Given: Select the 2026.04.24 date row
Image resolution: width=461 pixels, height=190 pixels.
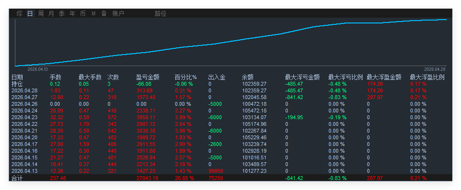Looking at the screenshot, I should click(x=24, y=111).
